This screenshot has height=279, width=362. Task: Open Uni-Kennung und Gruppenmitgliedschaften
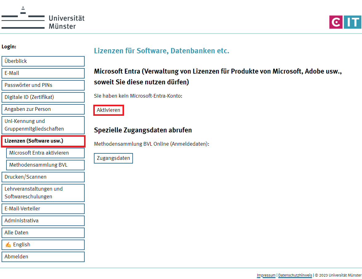click(43, 125)
